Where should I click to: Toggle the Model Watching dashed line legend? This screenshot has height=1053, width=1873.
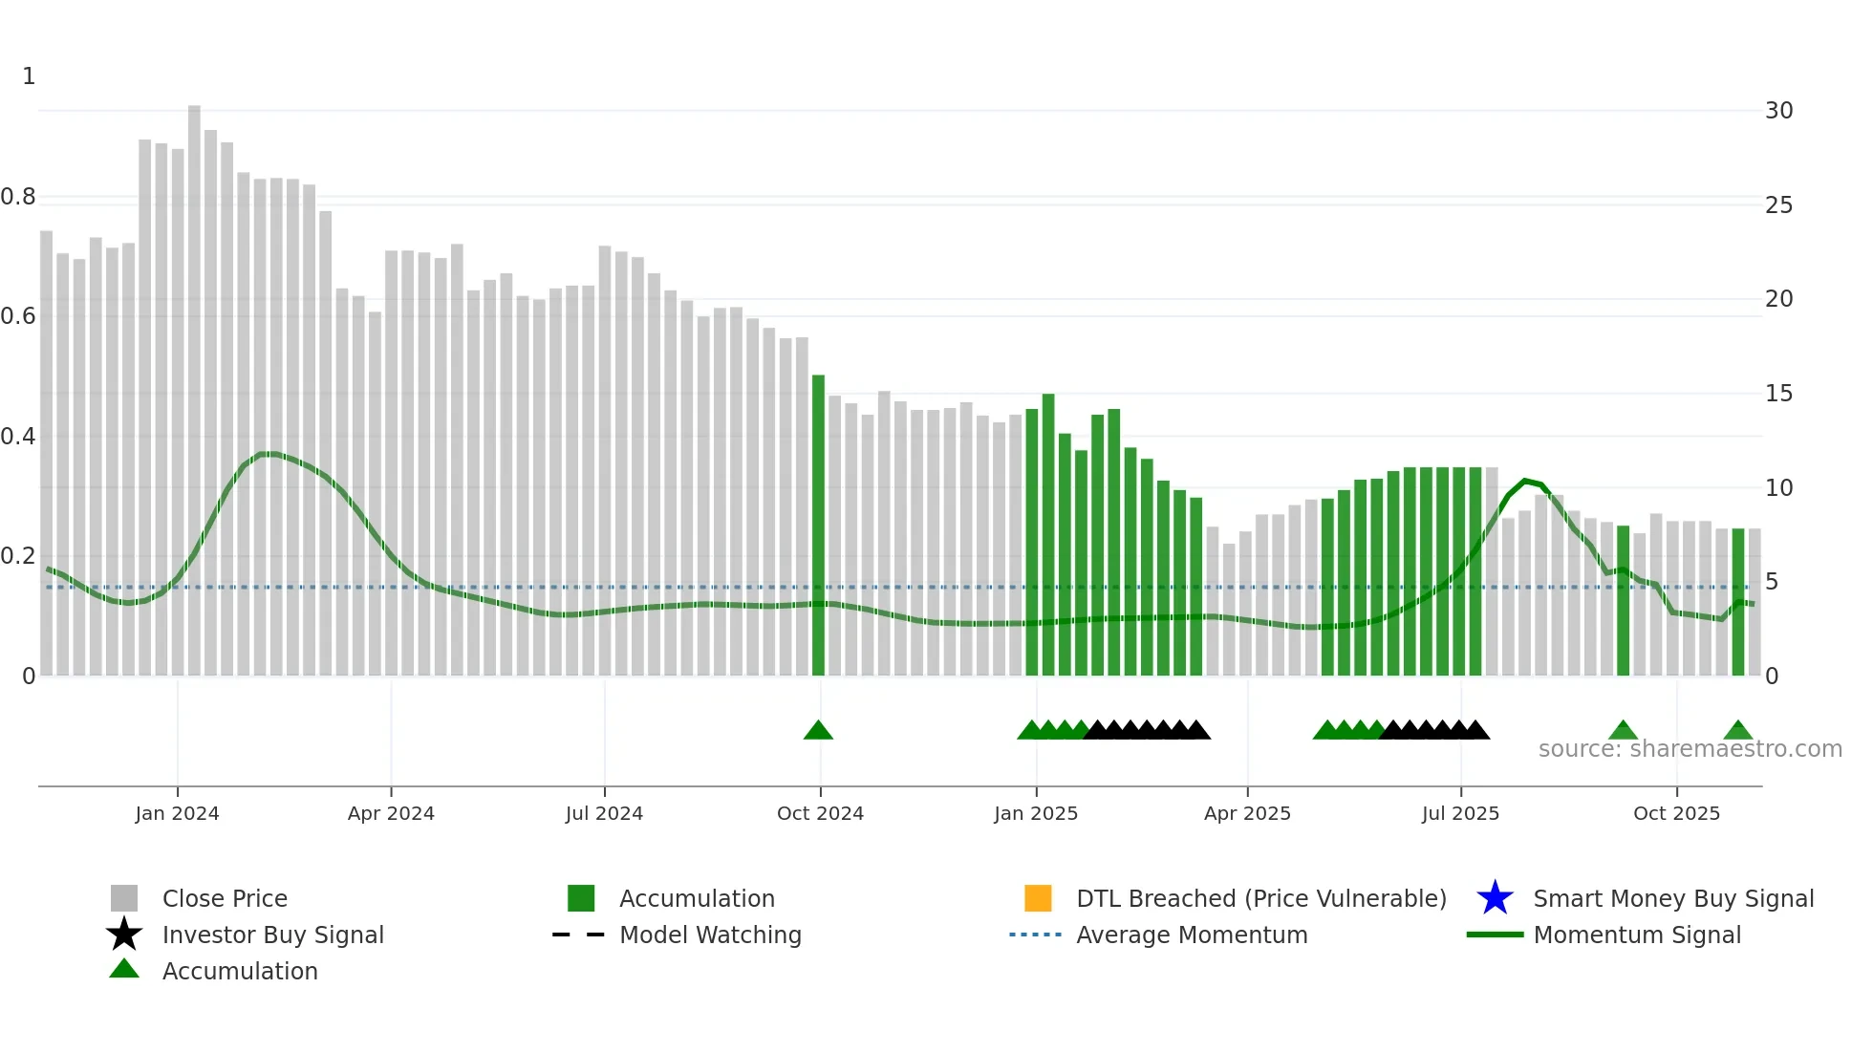point(579,935)
